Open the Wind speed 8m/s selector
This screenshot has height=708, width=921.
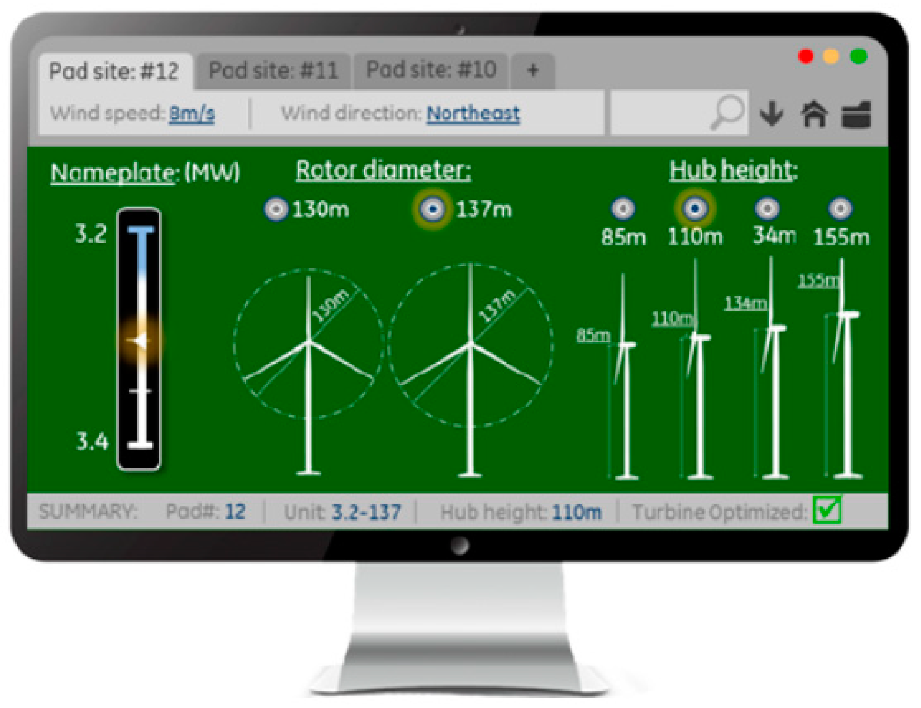192,114
